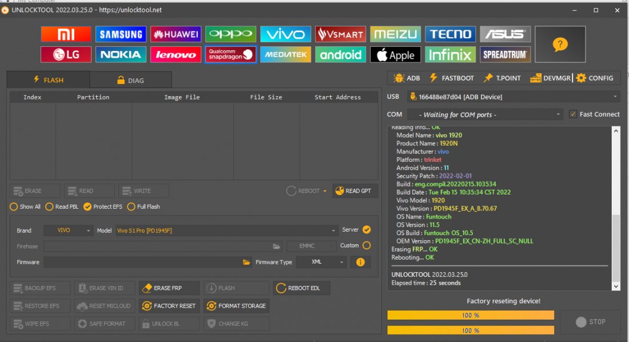Pick the OPPO brand logo

[230, 34]
